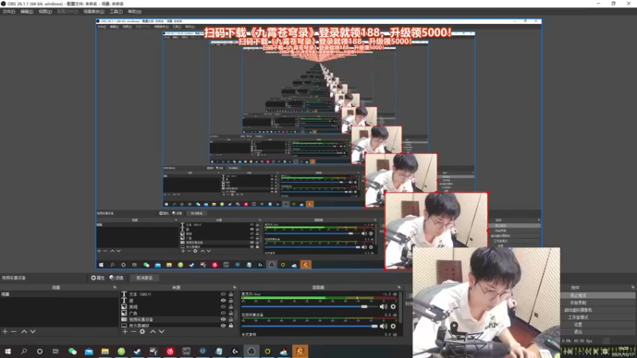This screenshot has height=358, width=637.
Task: Click 停止推流 to stop streaming
Action: (578, 295)
